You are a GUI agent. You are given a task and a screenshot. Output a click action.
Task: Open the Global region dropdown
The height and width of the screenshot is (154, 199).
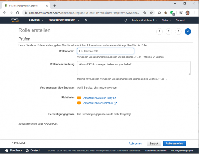coord(166,20)
